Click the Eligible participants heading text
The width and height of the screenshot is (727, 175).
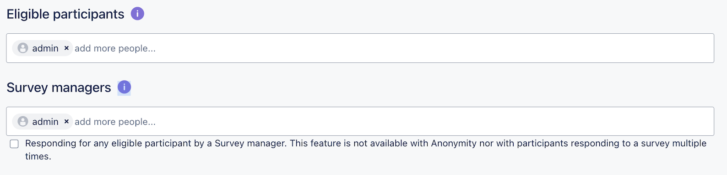point(65,14)
